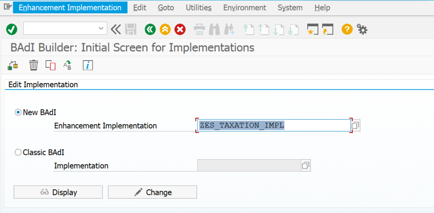This screenshot has height=213, width=434.
Task: Open the yellow Help question mark icon
Action: pos(347,29)
